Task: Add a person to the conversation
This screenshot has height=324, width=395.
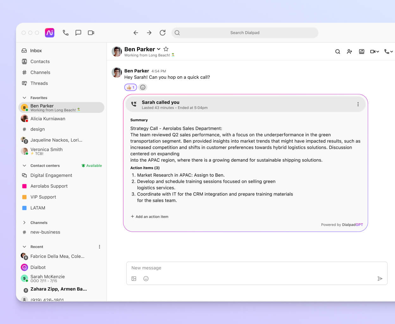Action: (349, 51)
